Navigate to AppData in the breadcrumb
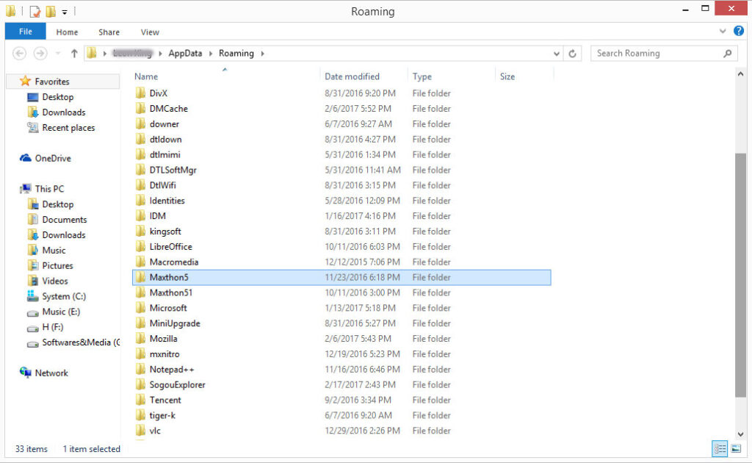Viewport: 752px width, 463px height. (184, 53)
